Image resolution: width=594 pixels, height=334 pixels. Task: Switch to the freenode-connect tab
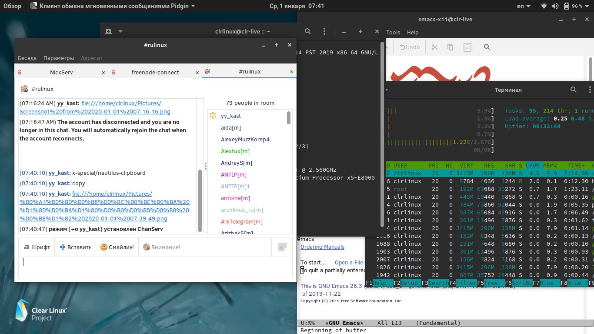[155, 72]
